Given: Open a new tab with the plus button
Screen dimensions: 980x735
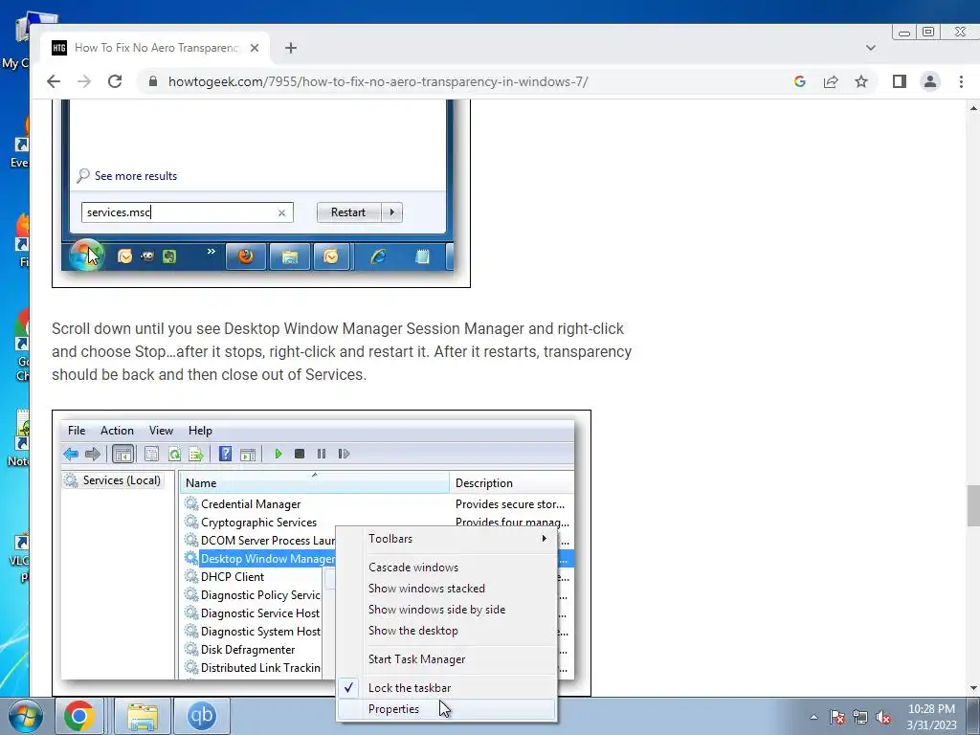Looking at the screenshot, I should click(x=291, y=48).
